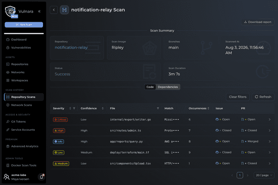The width and height of the screenshot is (278, 185).
Task: Expand the app/reports/query.py row chevron
Action: point(269,141)
